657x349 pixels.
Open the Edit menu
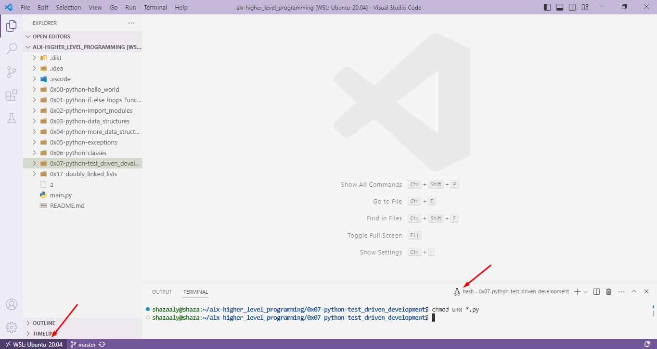[x=43, y=7]
